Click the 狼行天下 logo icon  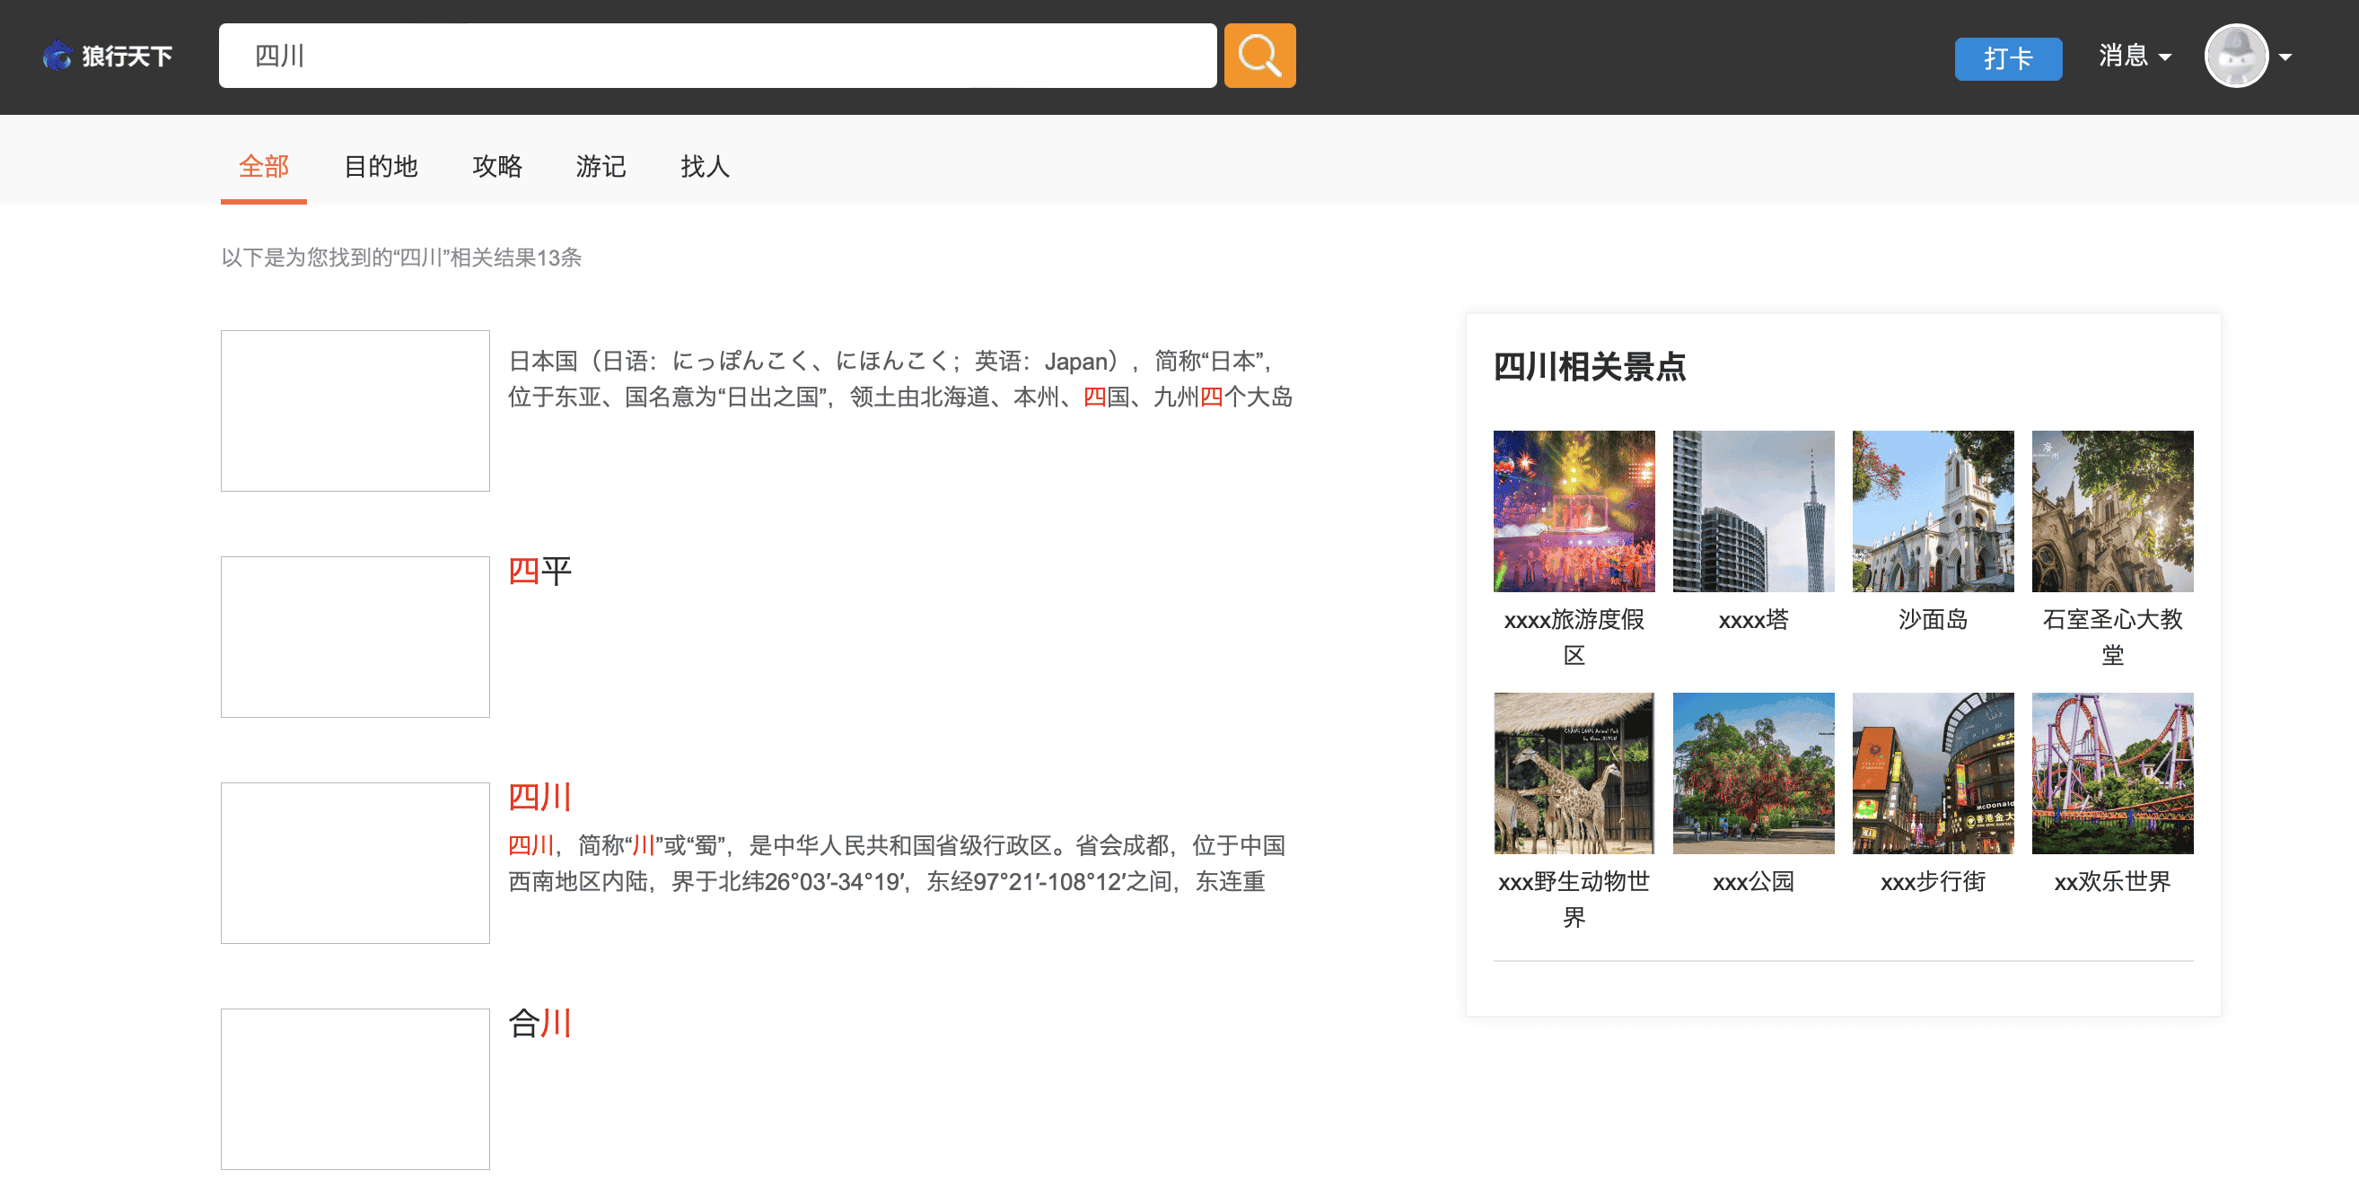57,56
